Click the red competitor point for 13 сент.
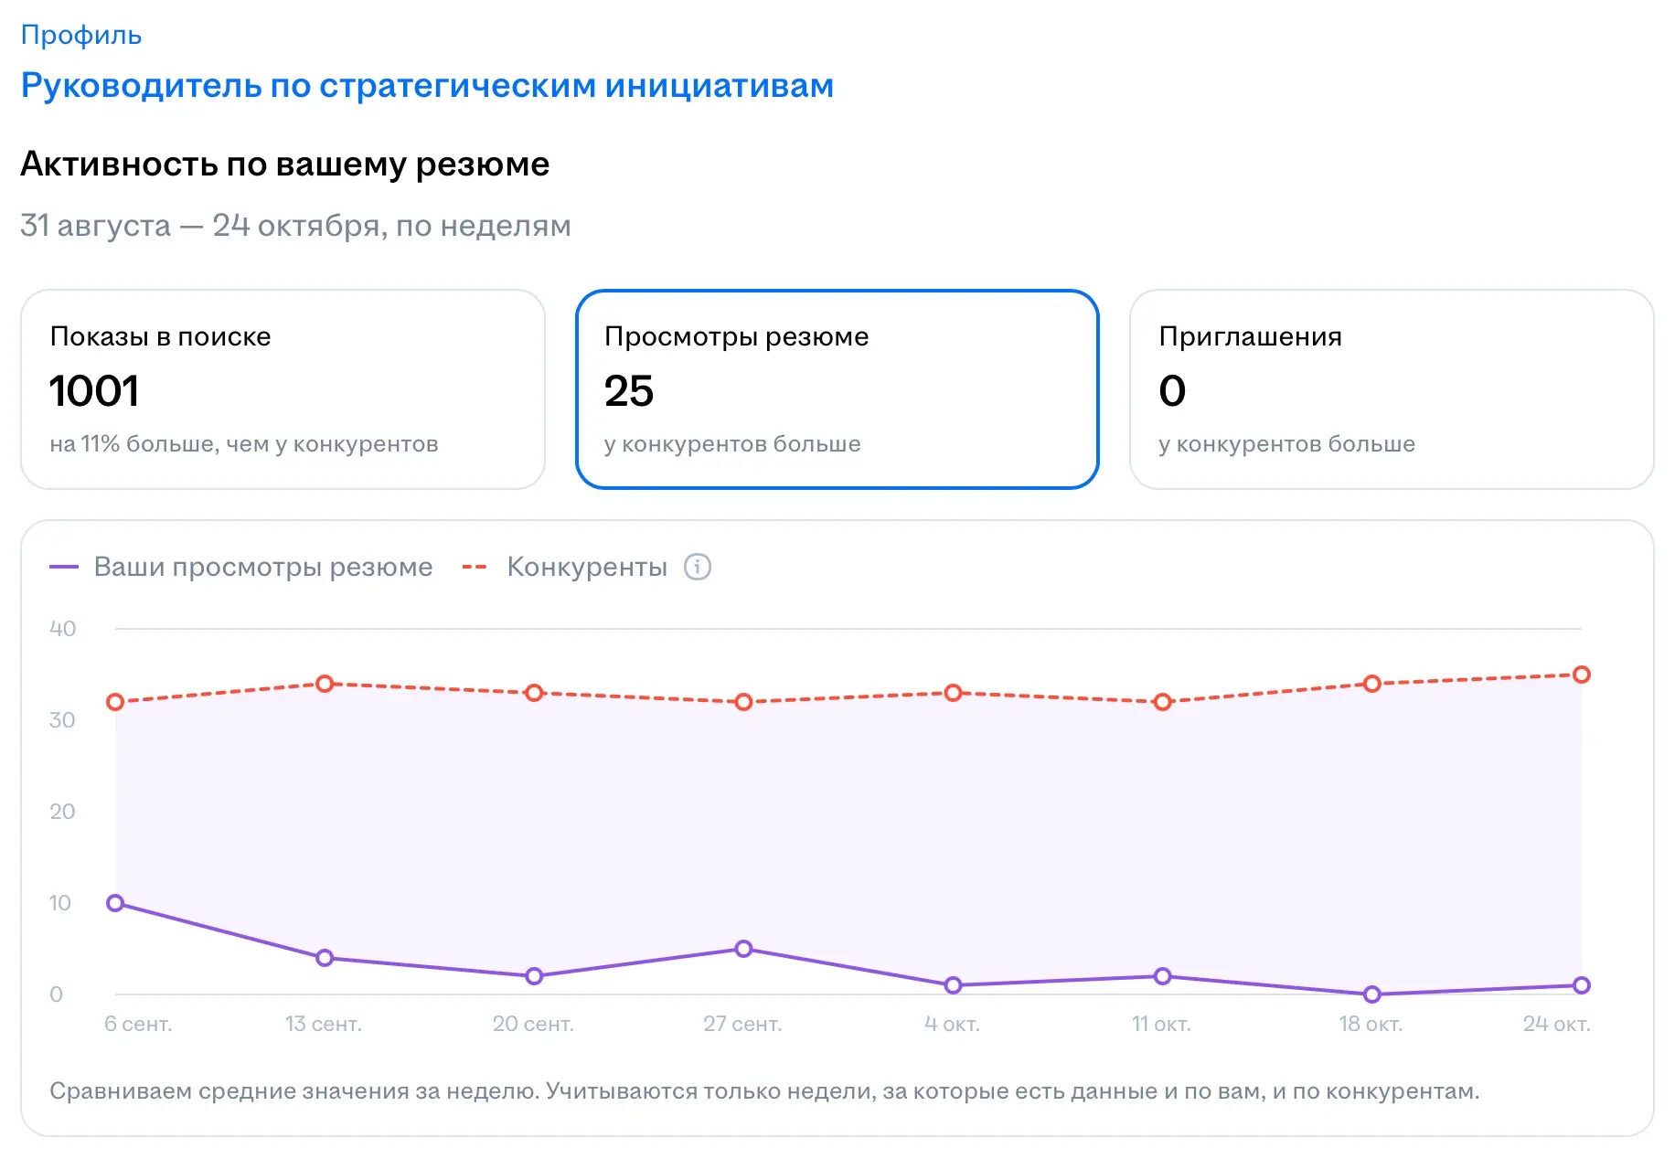The width and height of the screenshot is (1675, 1159). [x=325, y=684]
